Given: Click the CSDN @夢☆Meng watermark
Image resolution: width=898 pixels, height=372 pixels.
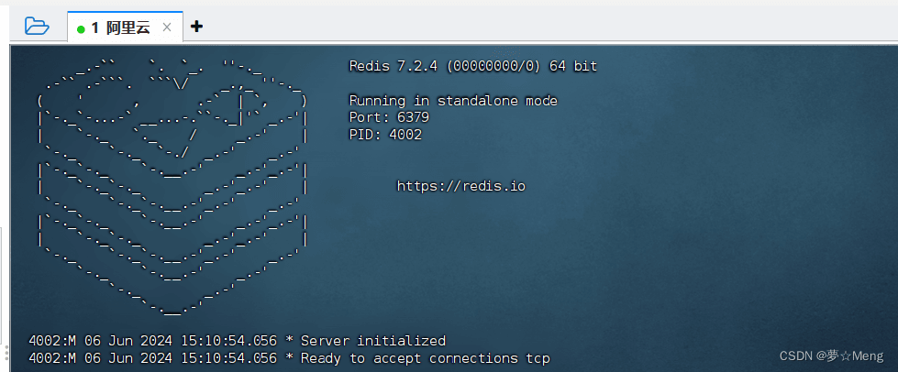Looking at the screenshot, I should pyautogui.click(x=832, y=356).
